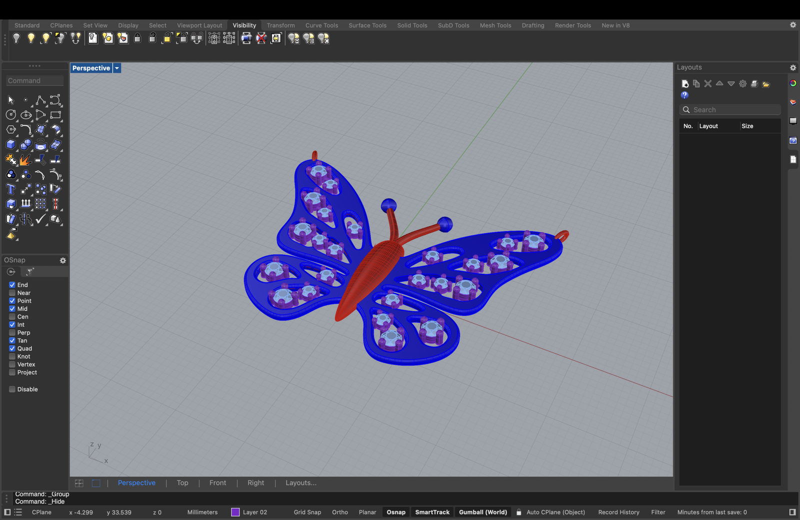The width and height of the screenshot is (800, 520).
Task: Click the Explode tool icon
Action: coord(25,160)
